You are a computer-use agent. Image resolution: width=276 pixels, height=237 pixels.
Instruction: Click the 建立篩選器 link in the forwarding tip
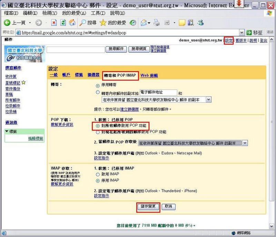[x=129, y=109]
